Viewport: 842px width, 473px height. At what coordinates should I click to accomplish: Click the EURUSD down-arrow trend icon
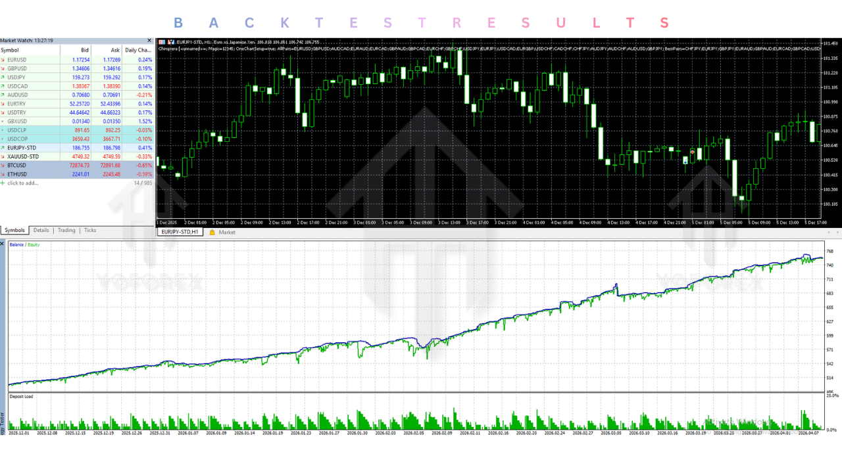pyautogui.click(x=3, y=59)
